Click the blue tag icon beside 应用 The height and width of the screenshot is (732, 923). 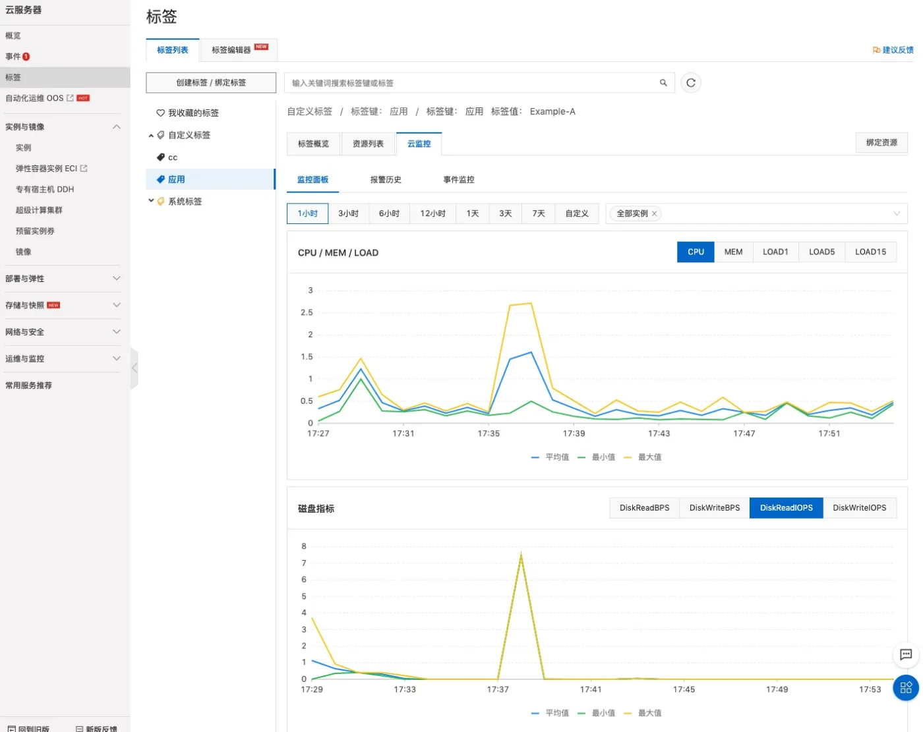(x=160, y=179)
